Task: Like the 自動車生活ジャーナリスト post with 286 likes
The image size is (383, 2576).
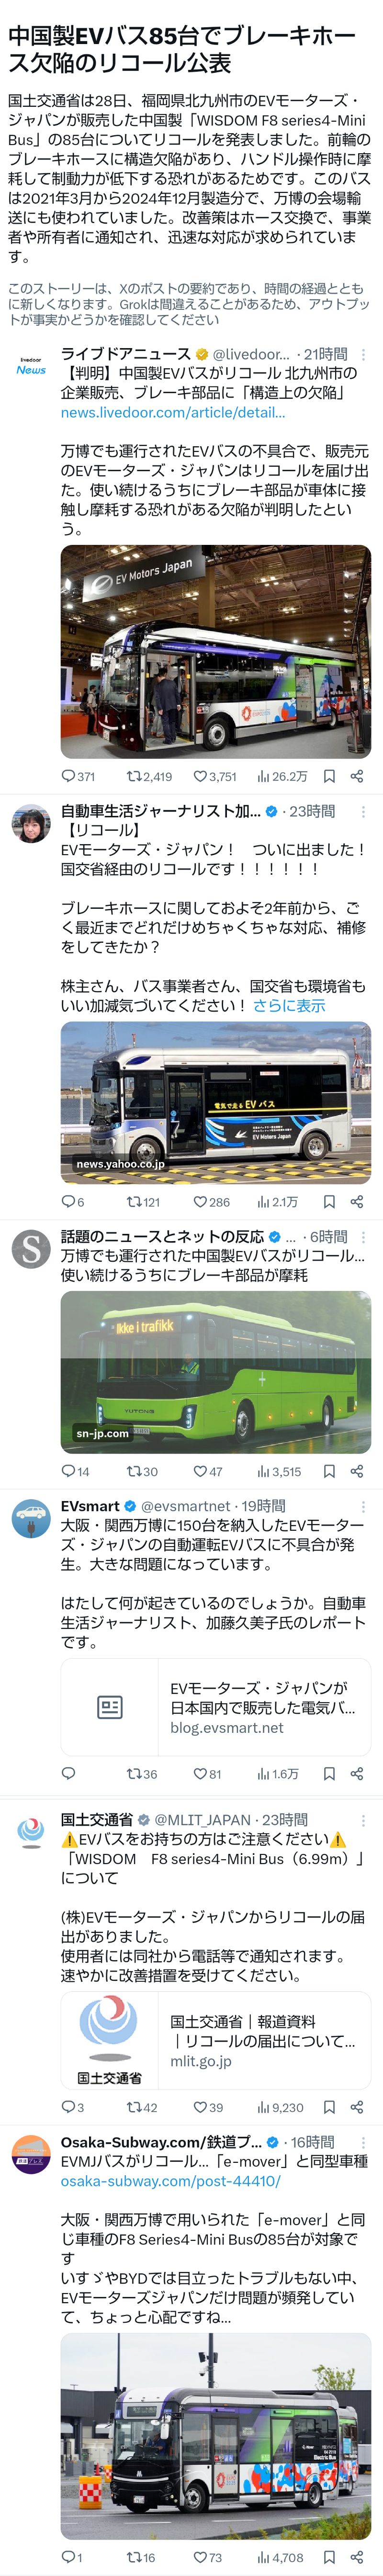Action: coord(211,1202)
